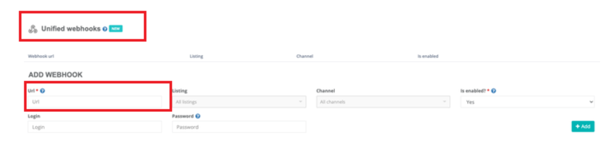The width and height of the screenshot is (605, 152).
Task: Click the Password help question mark icon
Action: click(198, 116)
